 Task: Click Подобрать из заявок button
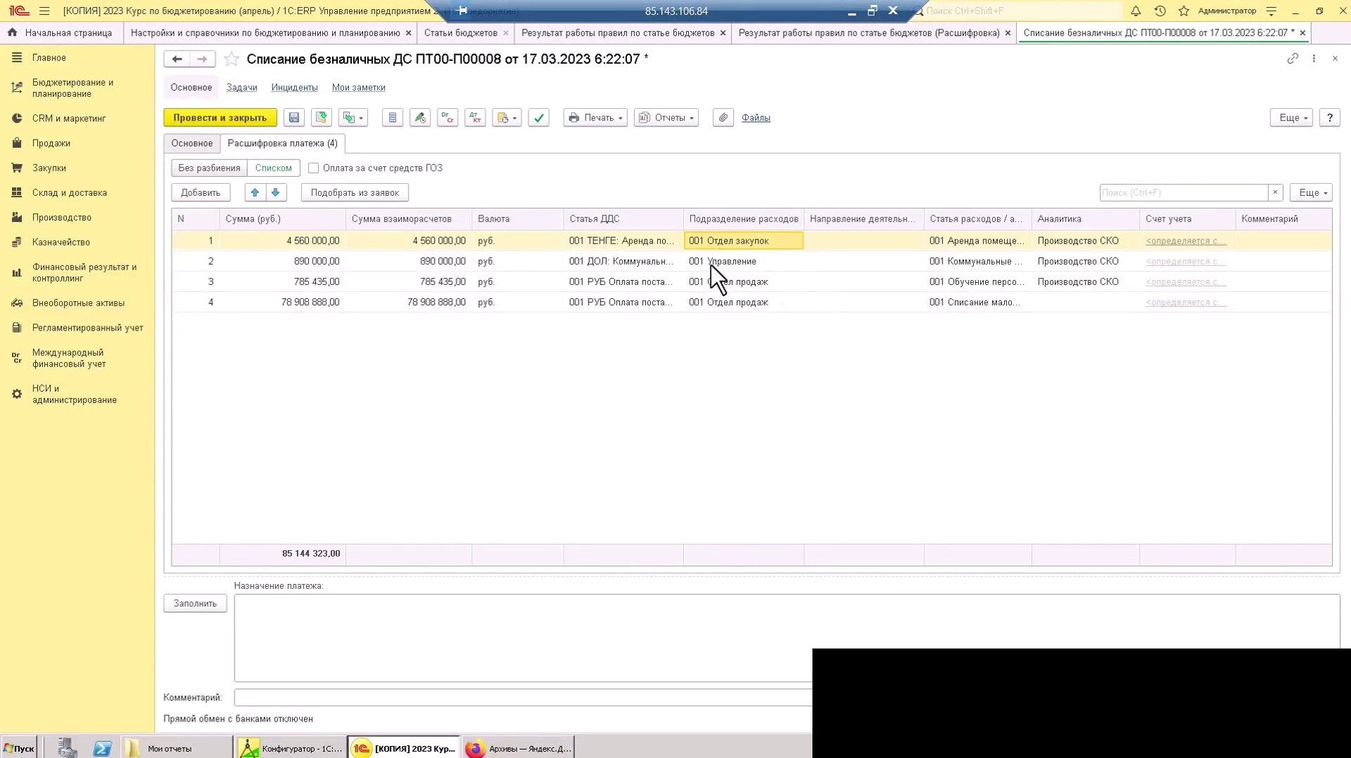click(355, 193)
